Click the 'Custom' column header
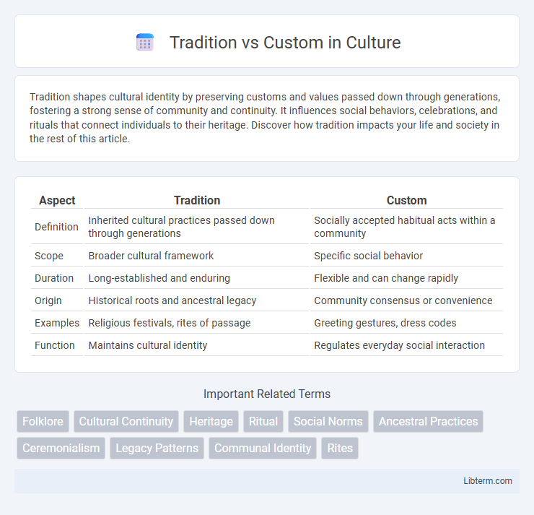The image size is (534, 515). pos(406,200)
